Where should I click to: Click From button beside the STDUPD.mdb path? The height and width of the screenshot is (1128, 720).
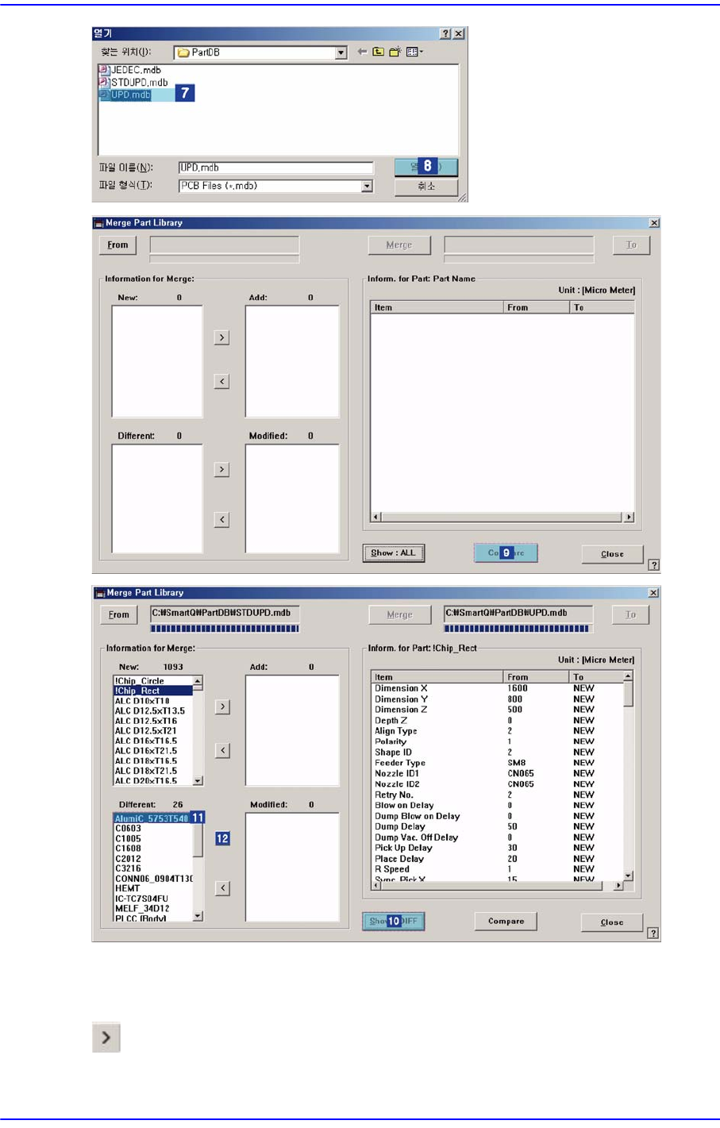(x=119, y=614)
